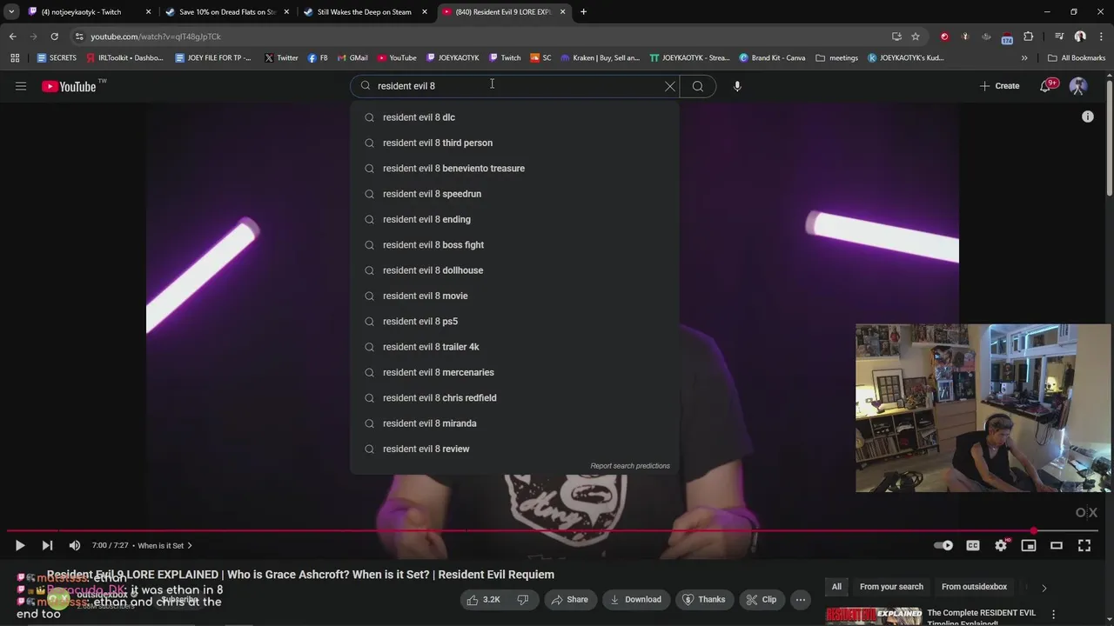Choose suggestion 'resident evil 8 movie'
The image size is (1114, 626).
[514, 296]
